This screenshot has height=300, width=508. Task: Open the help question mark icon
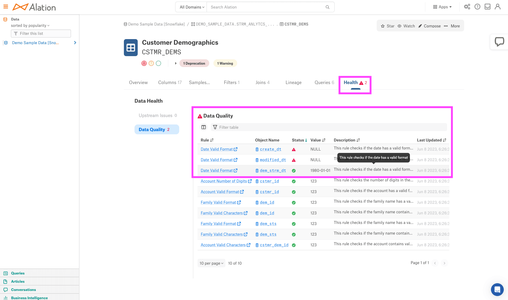point(477,7)
